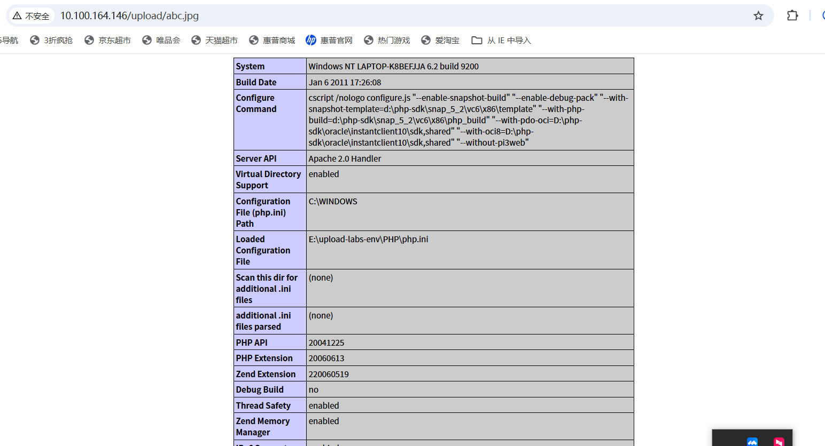Click the Zend Memory Manager label
Viewport: 825px width, 446px height.
[262, 427]
